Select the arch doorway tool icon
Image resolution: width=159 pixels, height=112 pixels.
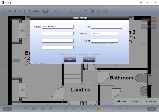click(x=4, y=11)
